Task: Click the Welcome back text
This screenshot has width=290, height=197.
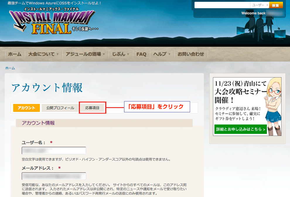Action: click(x=253, y=13)
